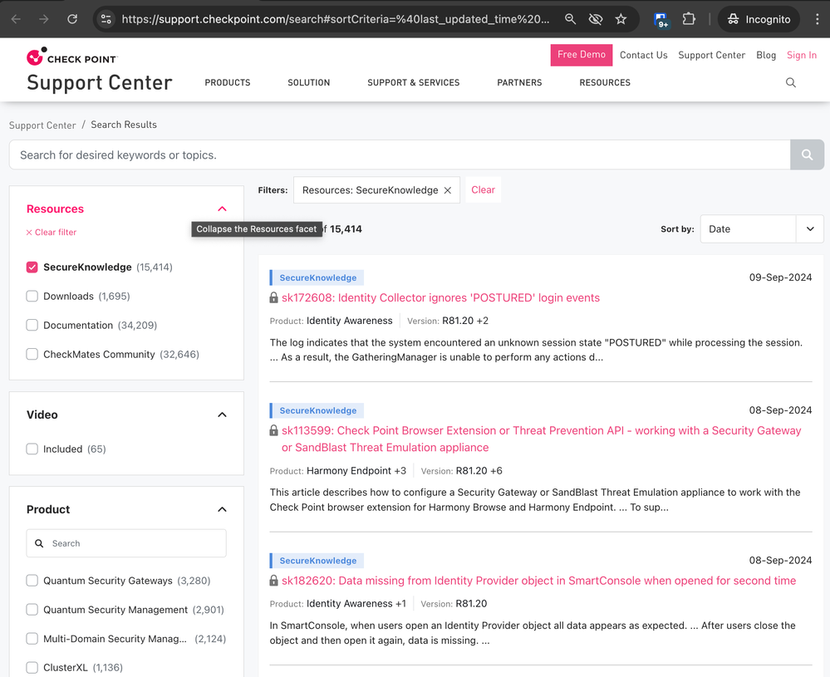Screen dimensions: 830x677
Task: Click the gray search submit button
Action: click(807, 155)
